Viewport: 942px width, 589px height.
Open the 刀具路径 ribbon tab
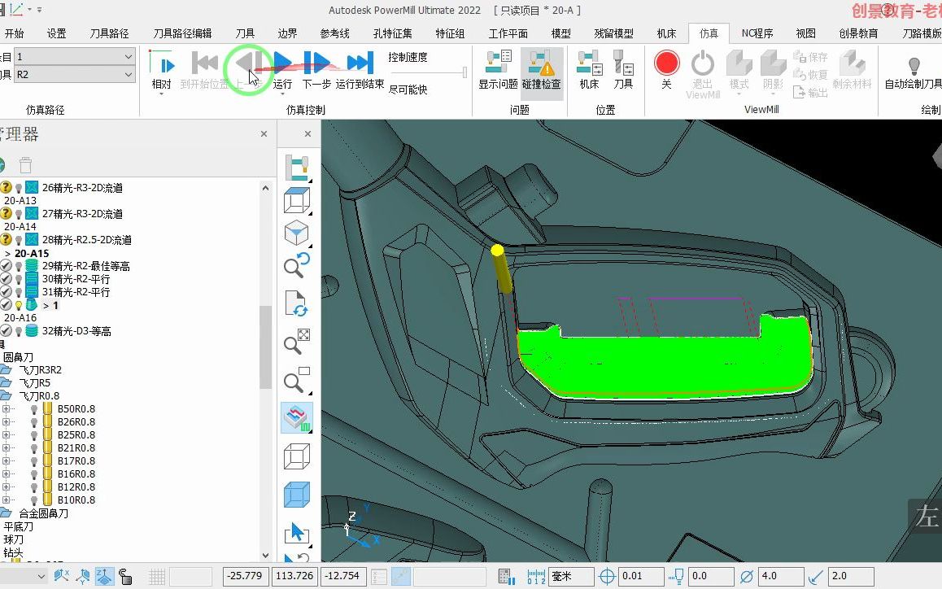[x=109, y=33]
